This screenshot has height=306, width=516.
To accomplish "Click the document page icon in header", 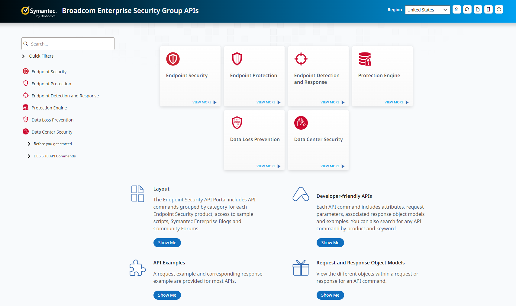I will click(x=478, y=10).
